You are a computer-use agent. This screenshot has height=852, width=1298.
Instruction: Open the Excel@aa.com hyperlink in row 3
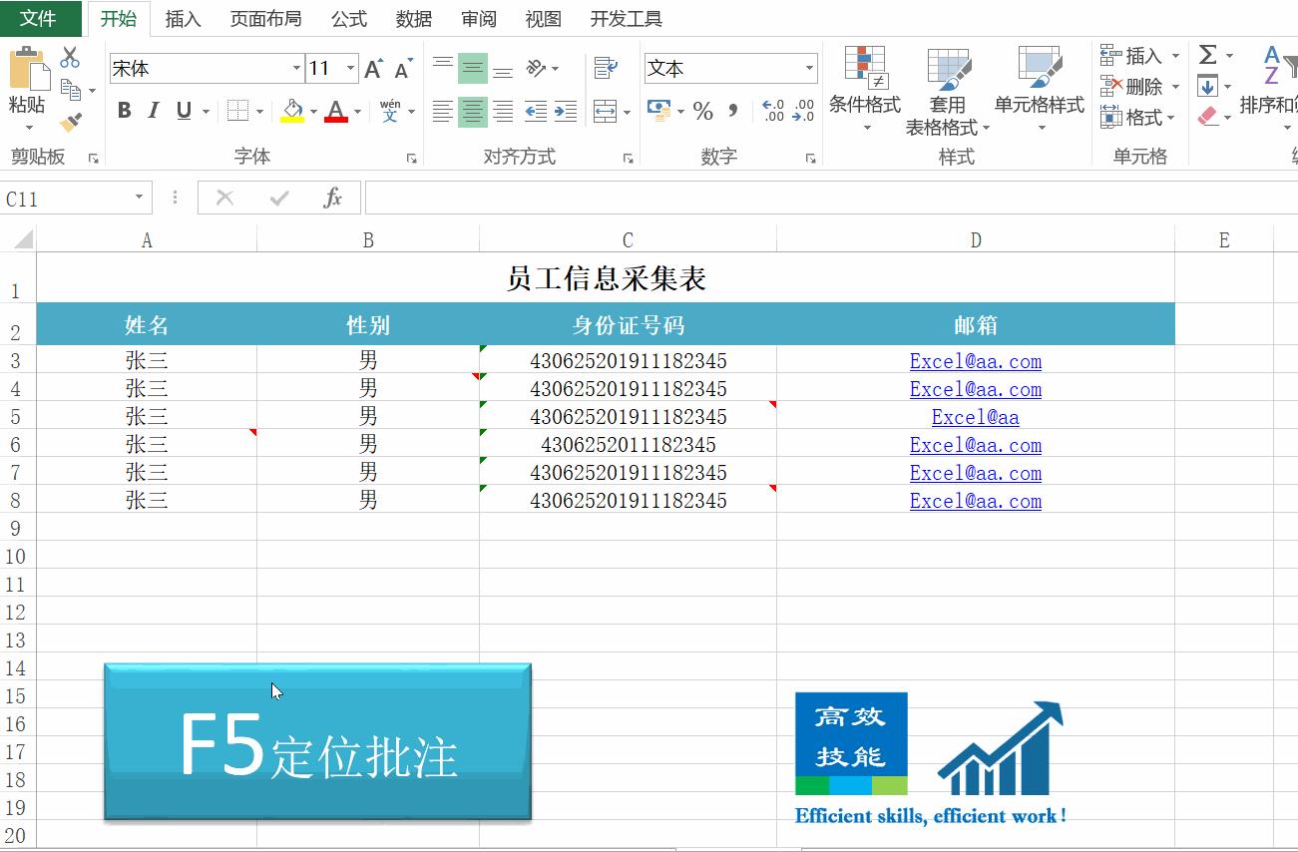(x=975, y=360)
